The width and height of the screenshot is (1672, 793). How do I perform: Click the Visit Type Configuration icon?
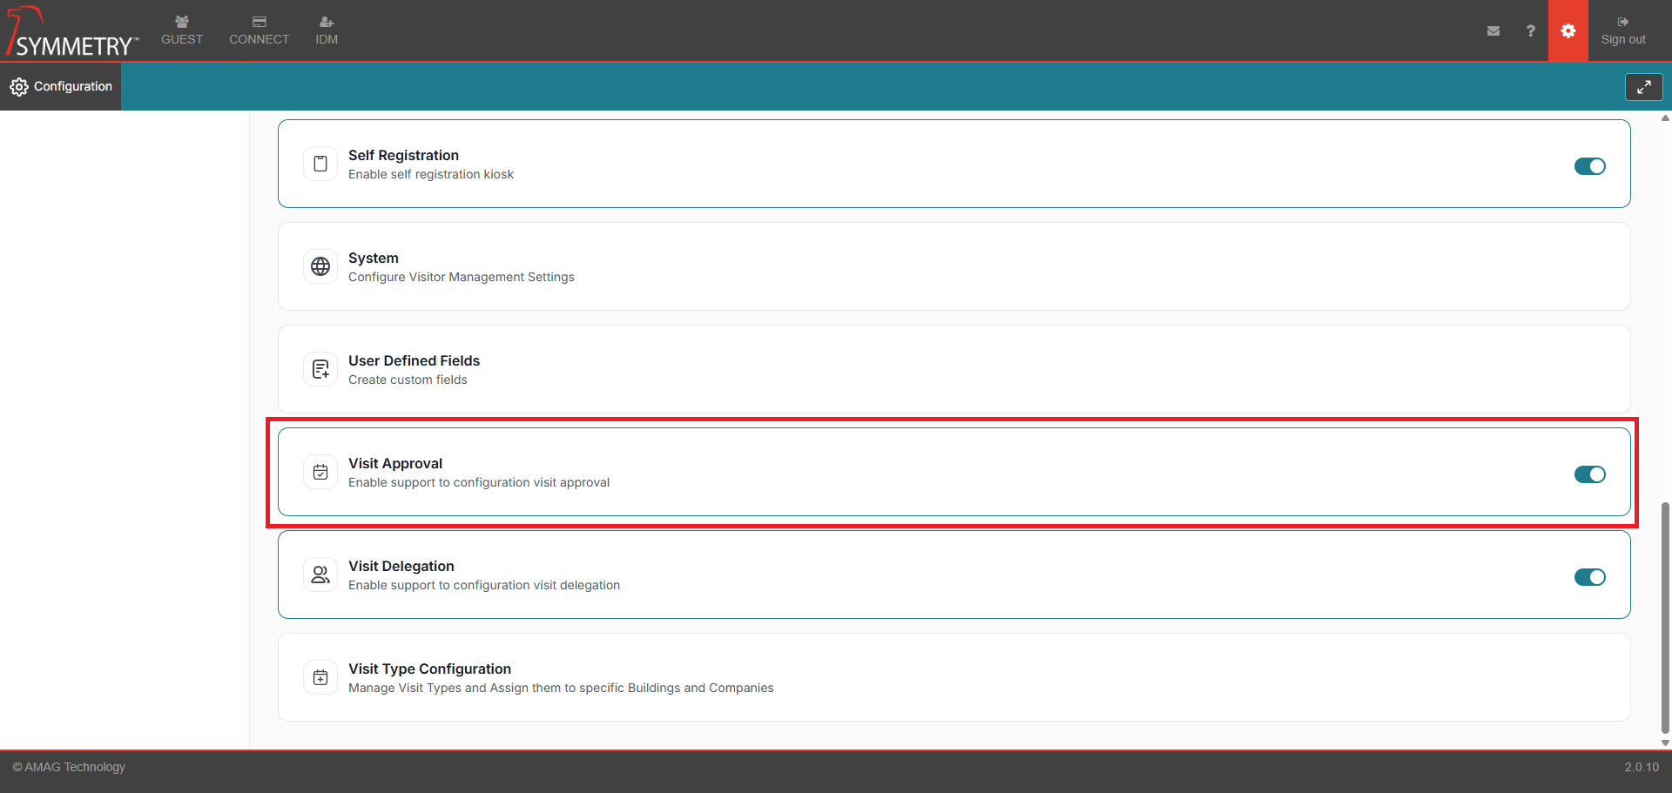320,677
